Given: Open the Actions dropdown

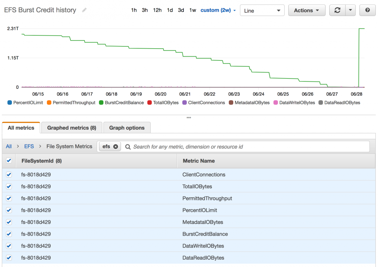Looking at the screenshot, I should (307, 10).
